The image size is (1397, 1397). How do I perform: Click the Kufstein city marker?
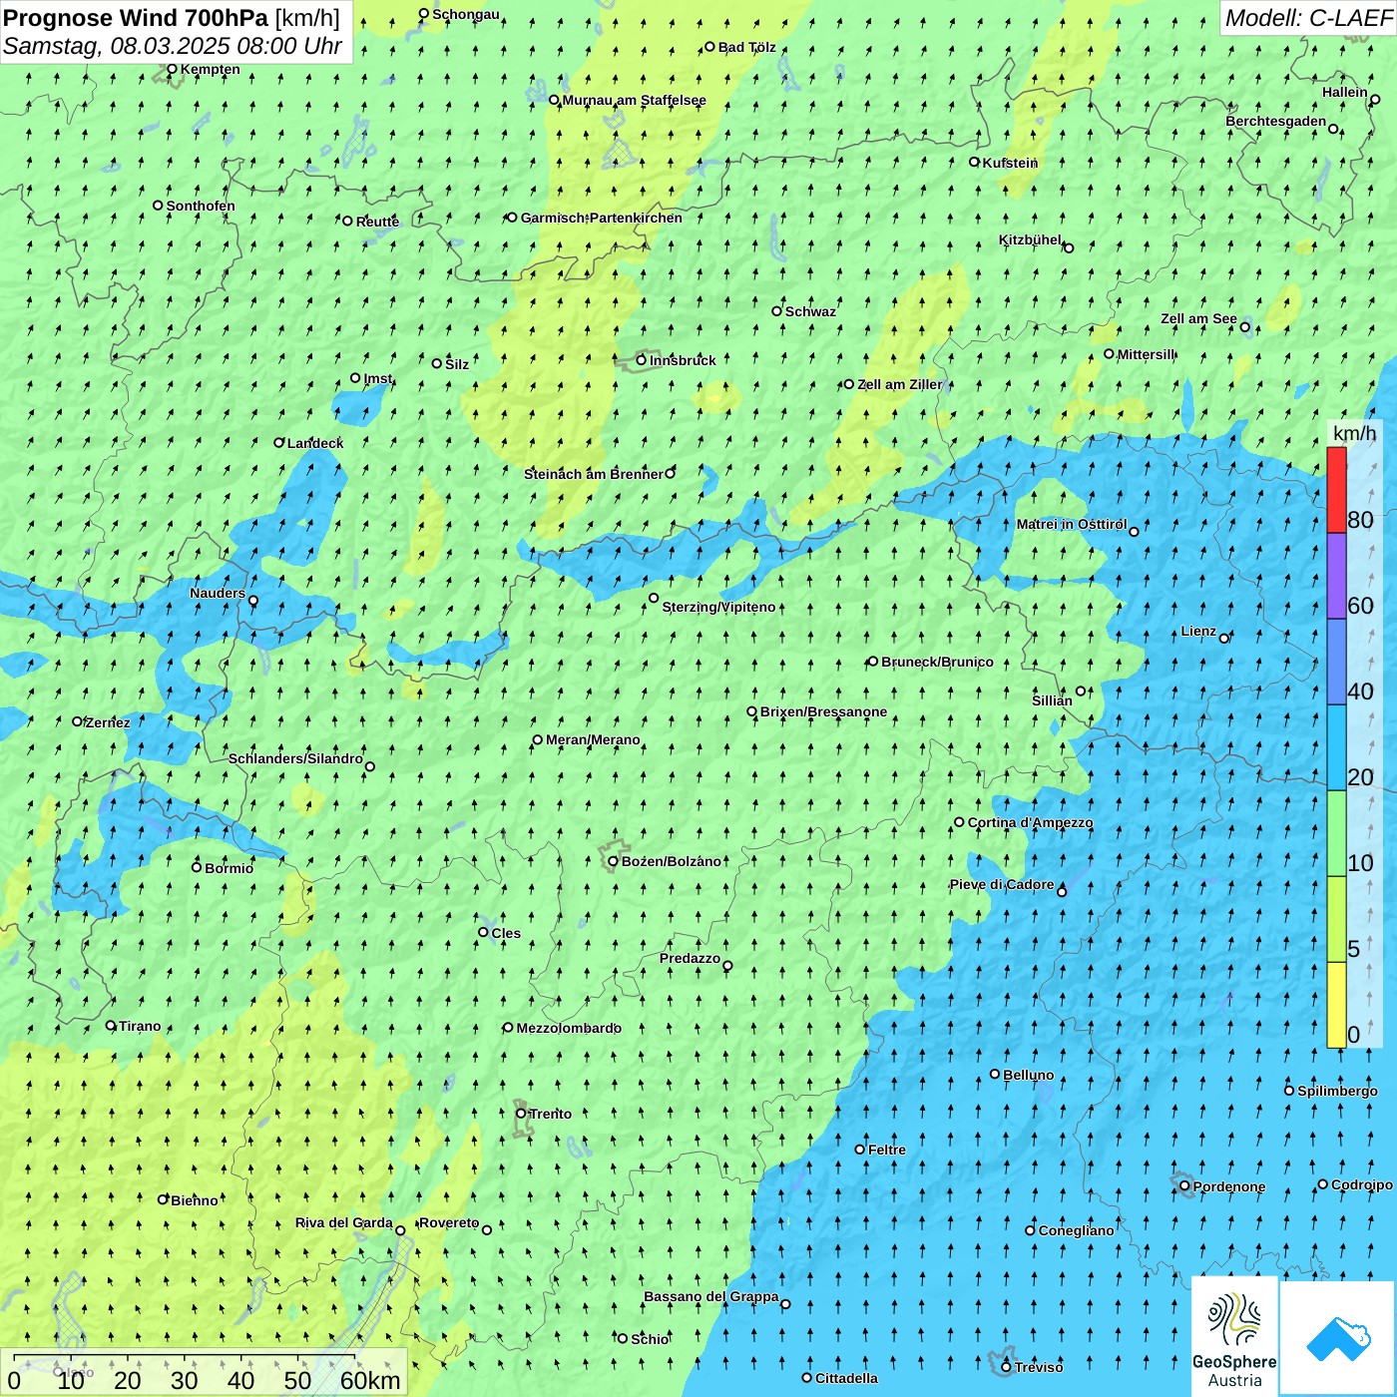[975, 162]
